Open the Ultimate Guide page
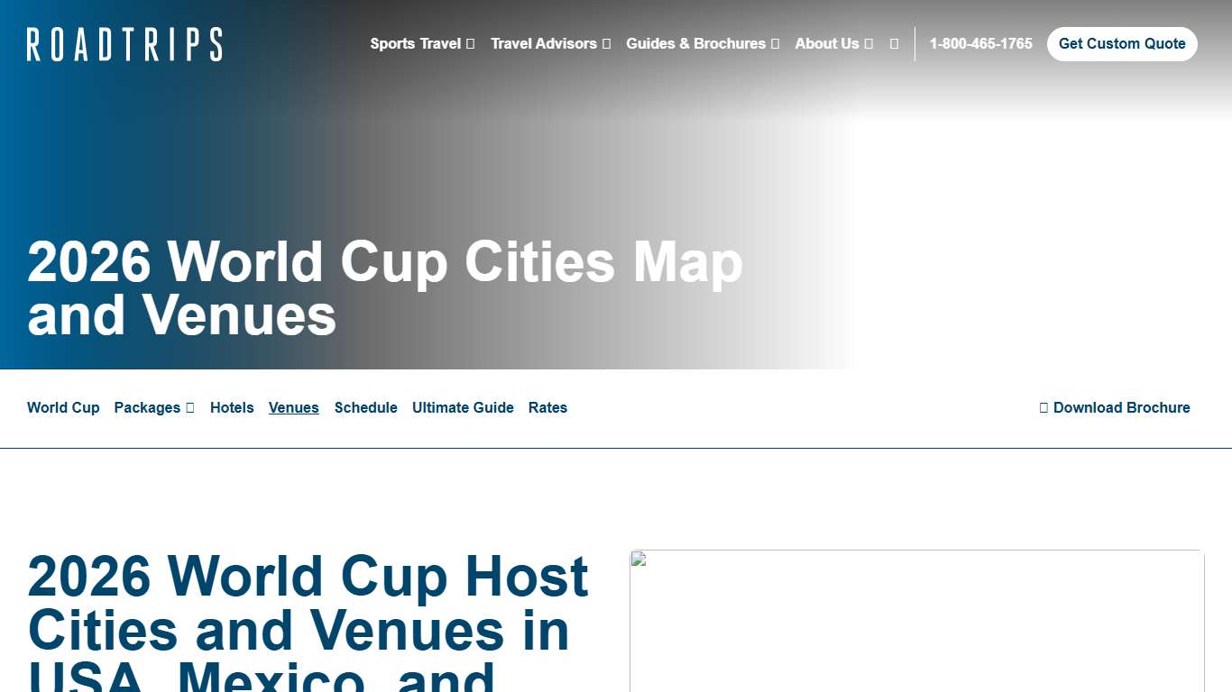The height and width of the screenshot is (692, 1232). coord(463,407)
